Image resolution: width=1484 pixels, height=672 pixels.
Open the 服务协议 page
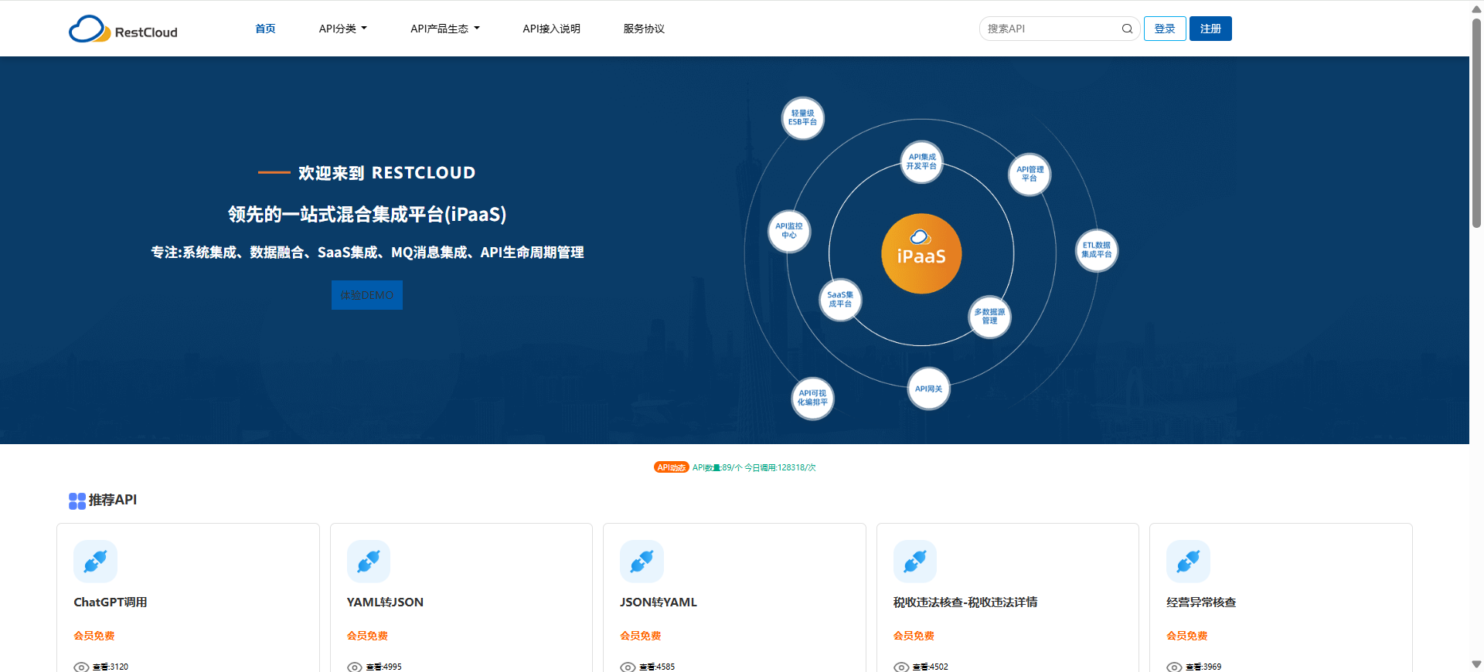[x=644, y=29]
